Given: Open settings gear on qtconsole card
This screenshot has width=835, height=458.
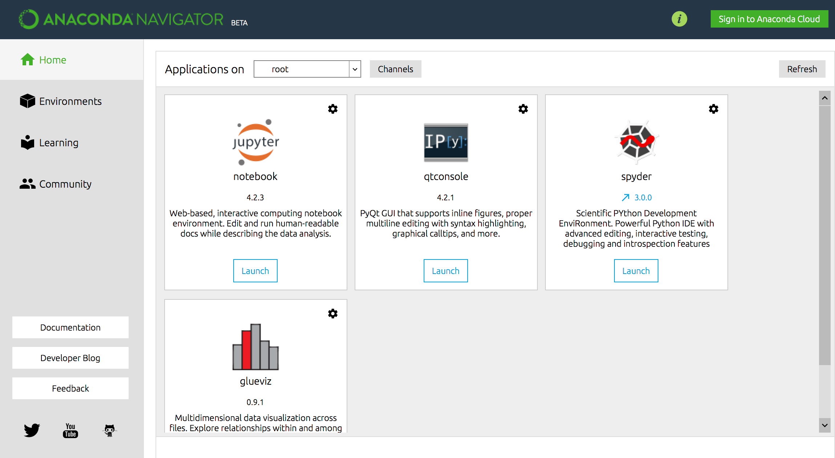Looking at the screenshot, I should pyautogui.click(x=523, y=109).
